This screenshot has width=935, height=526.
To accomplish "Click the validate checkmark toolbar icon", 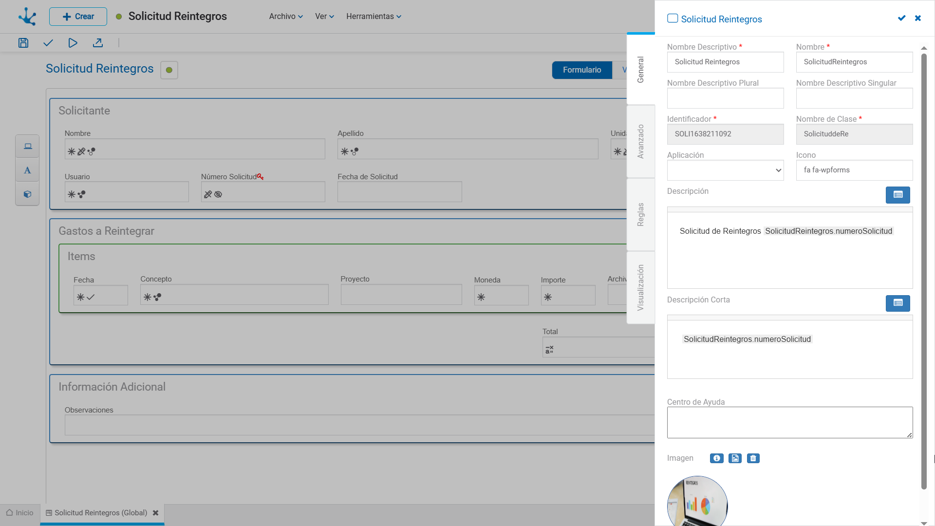I will coord(48,43).
